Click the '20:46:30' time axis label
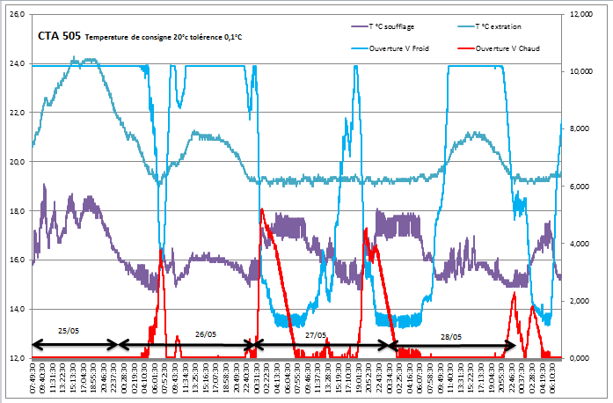 [104, 378]
